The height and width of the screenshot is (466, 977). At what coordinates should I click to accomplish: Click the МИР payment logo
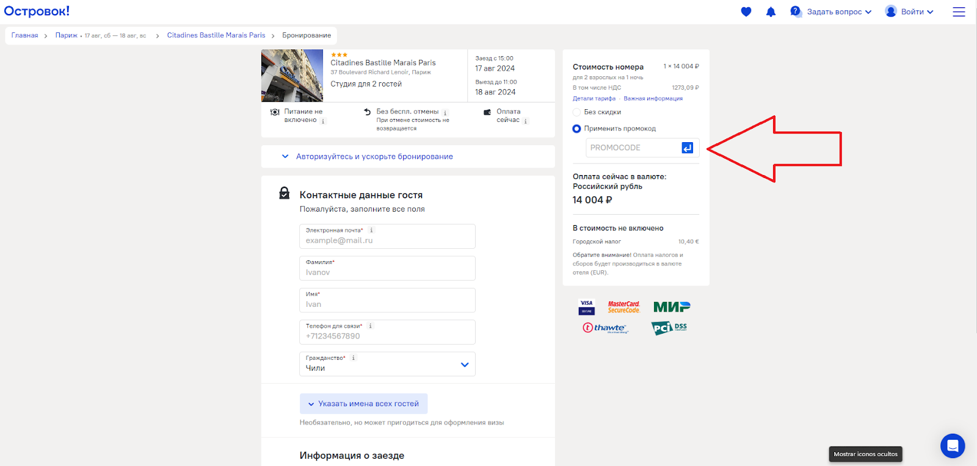(672, 307)
